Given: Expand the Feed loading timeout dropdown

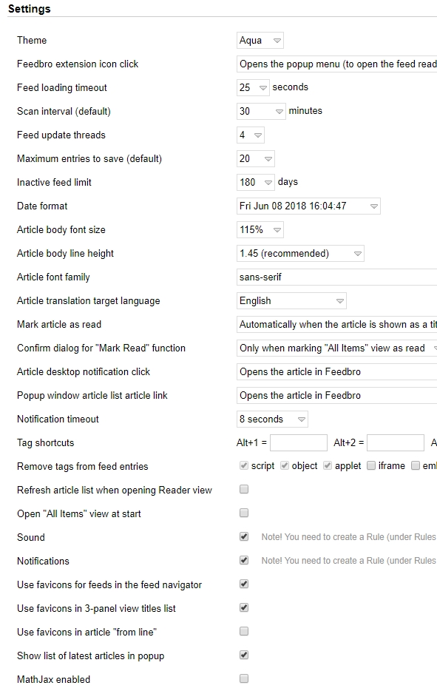Looking at the screenshot, I should pos(253,88).
